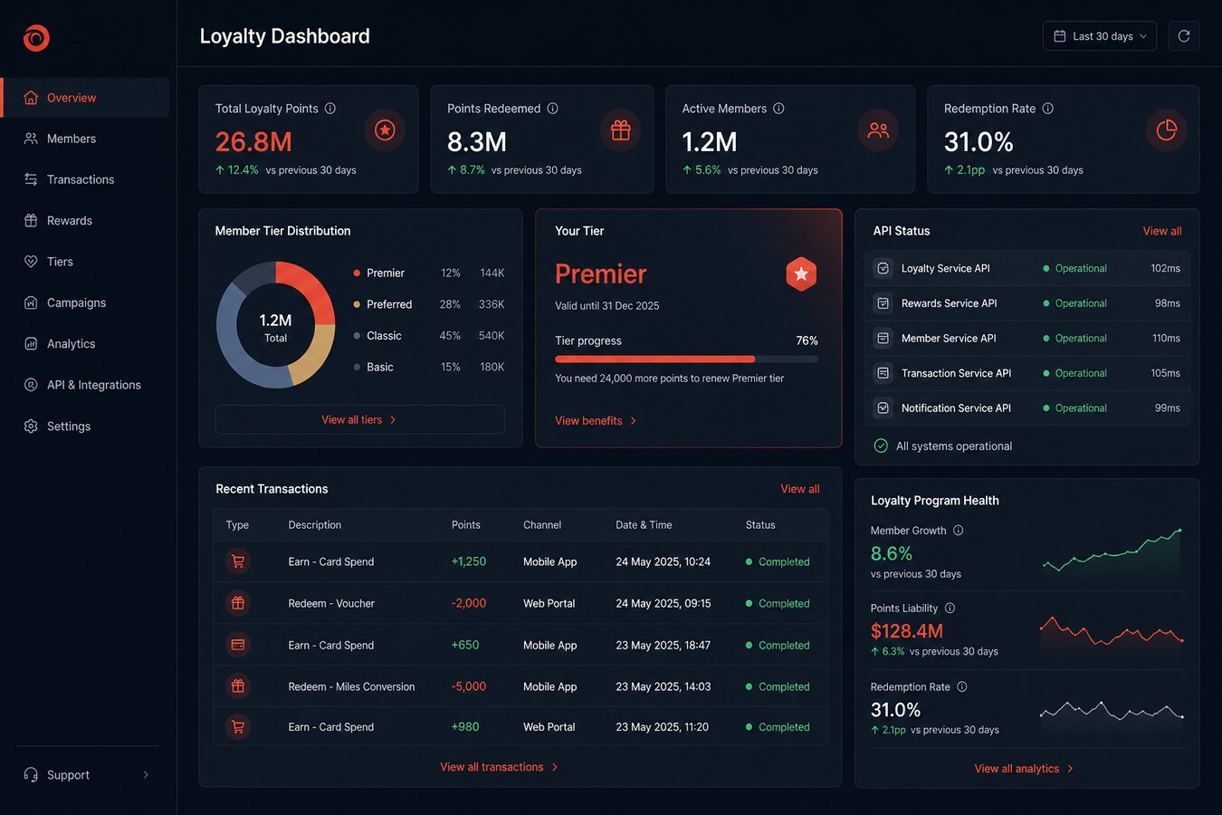Click the Premier legend color dot

pyautogui.click(x=357, y=273)
